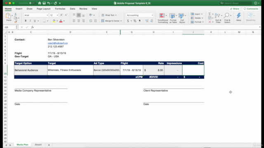This screenshot has height=148, width=264.
Task: Click the Paste clipboard icon
Action: point(8,16)
